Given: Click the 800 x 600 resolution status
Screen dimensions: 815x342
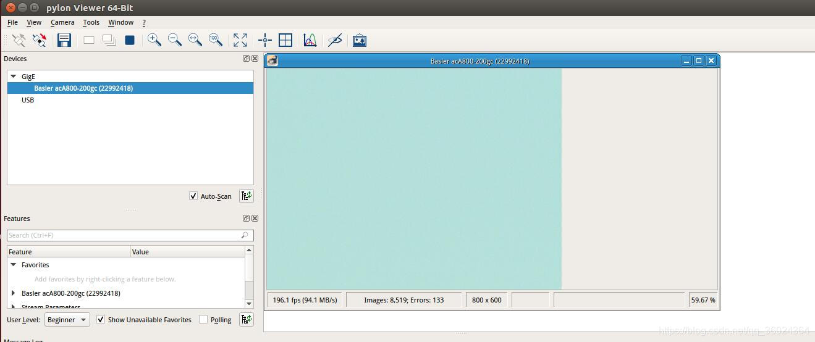Looking at the screenshot, I should (487, 300).
